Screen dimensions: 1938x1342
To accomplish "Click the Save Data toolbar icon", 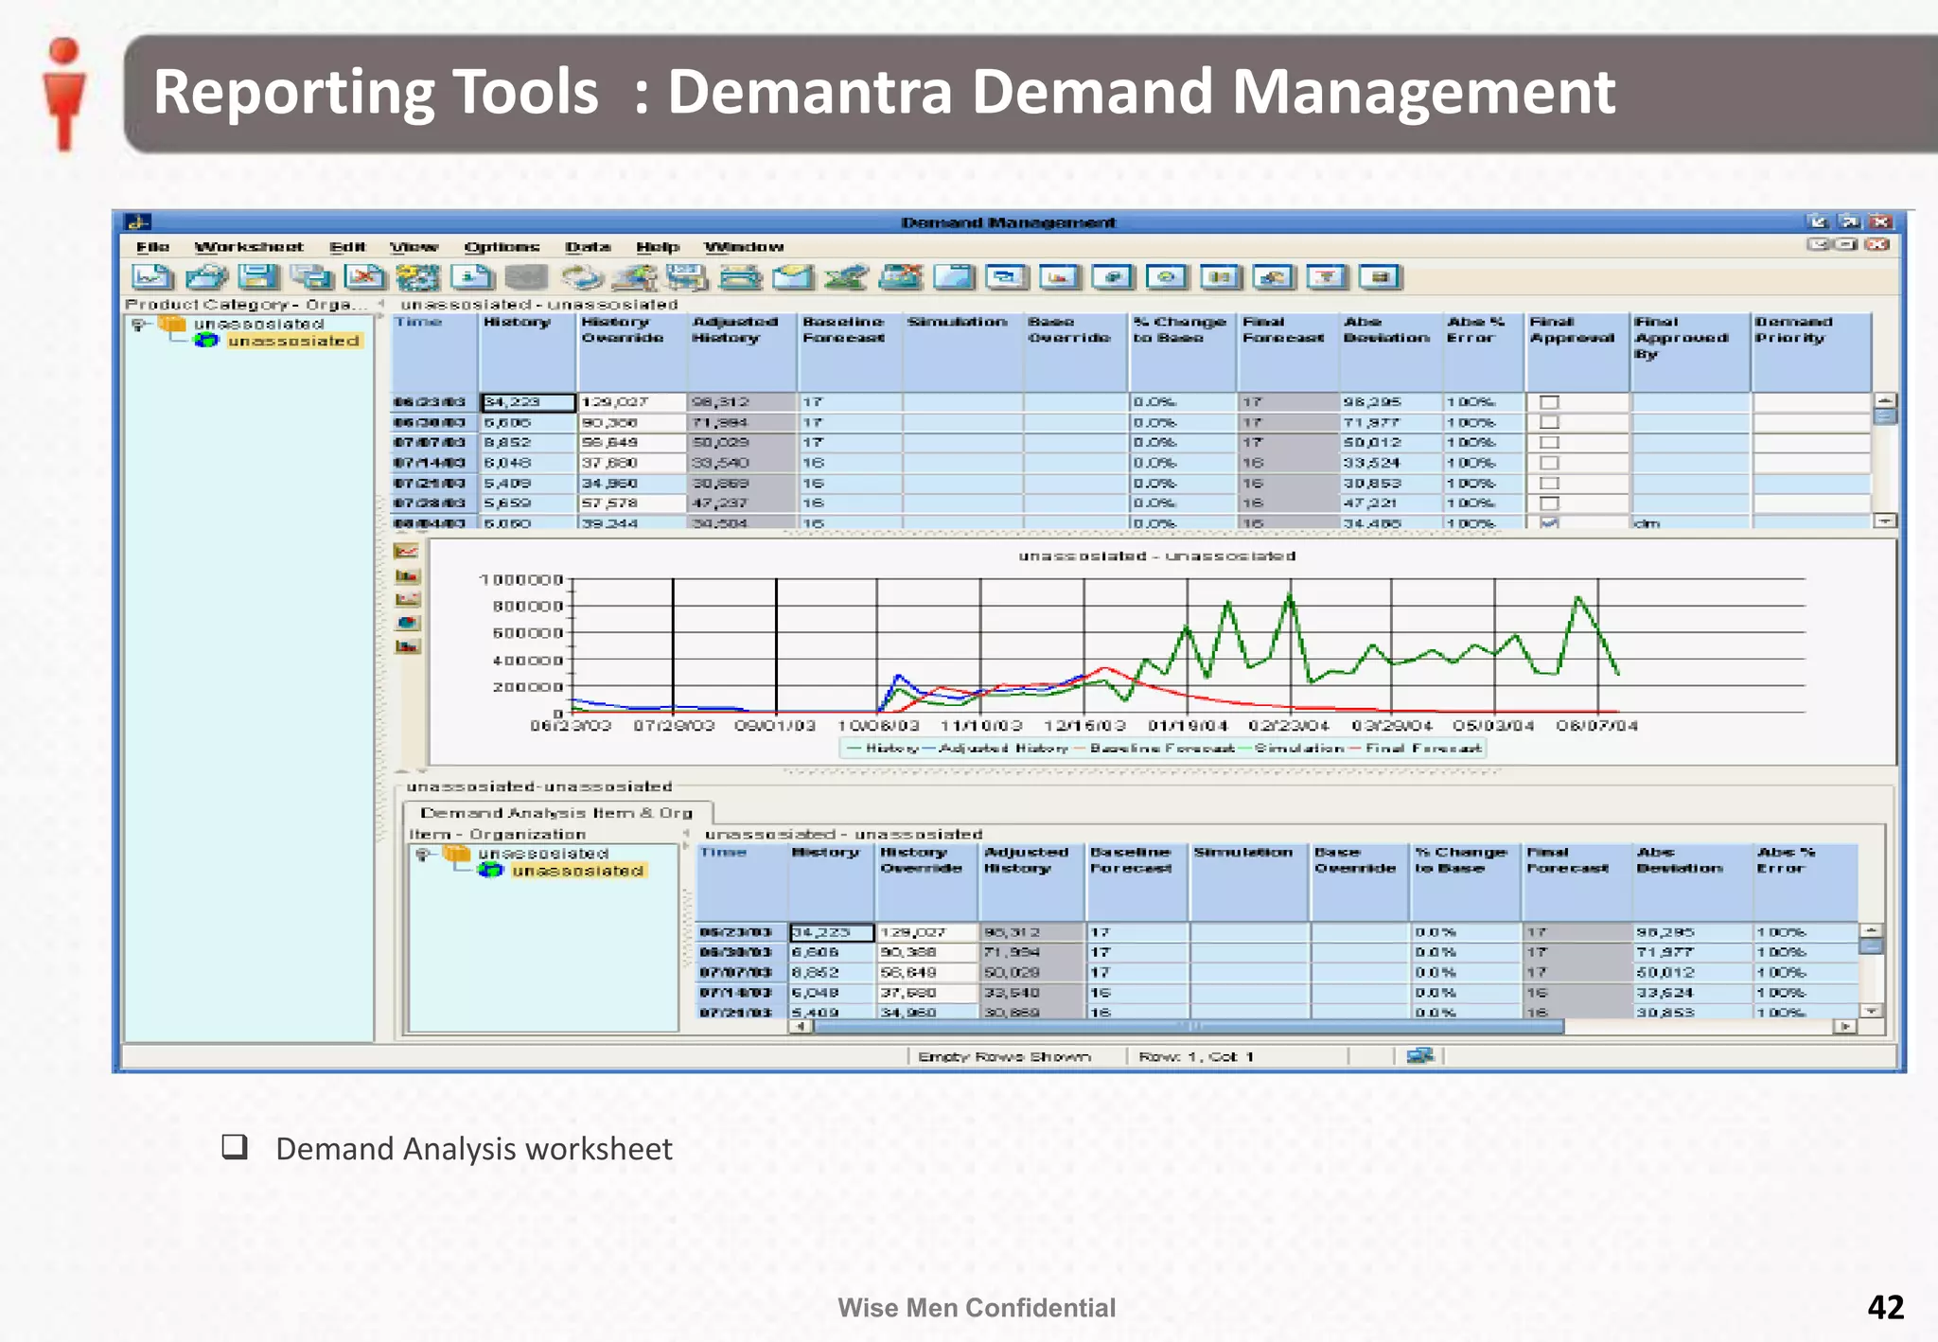I will (687, 276).
